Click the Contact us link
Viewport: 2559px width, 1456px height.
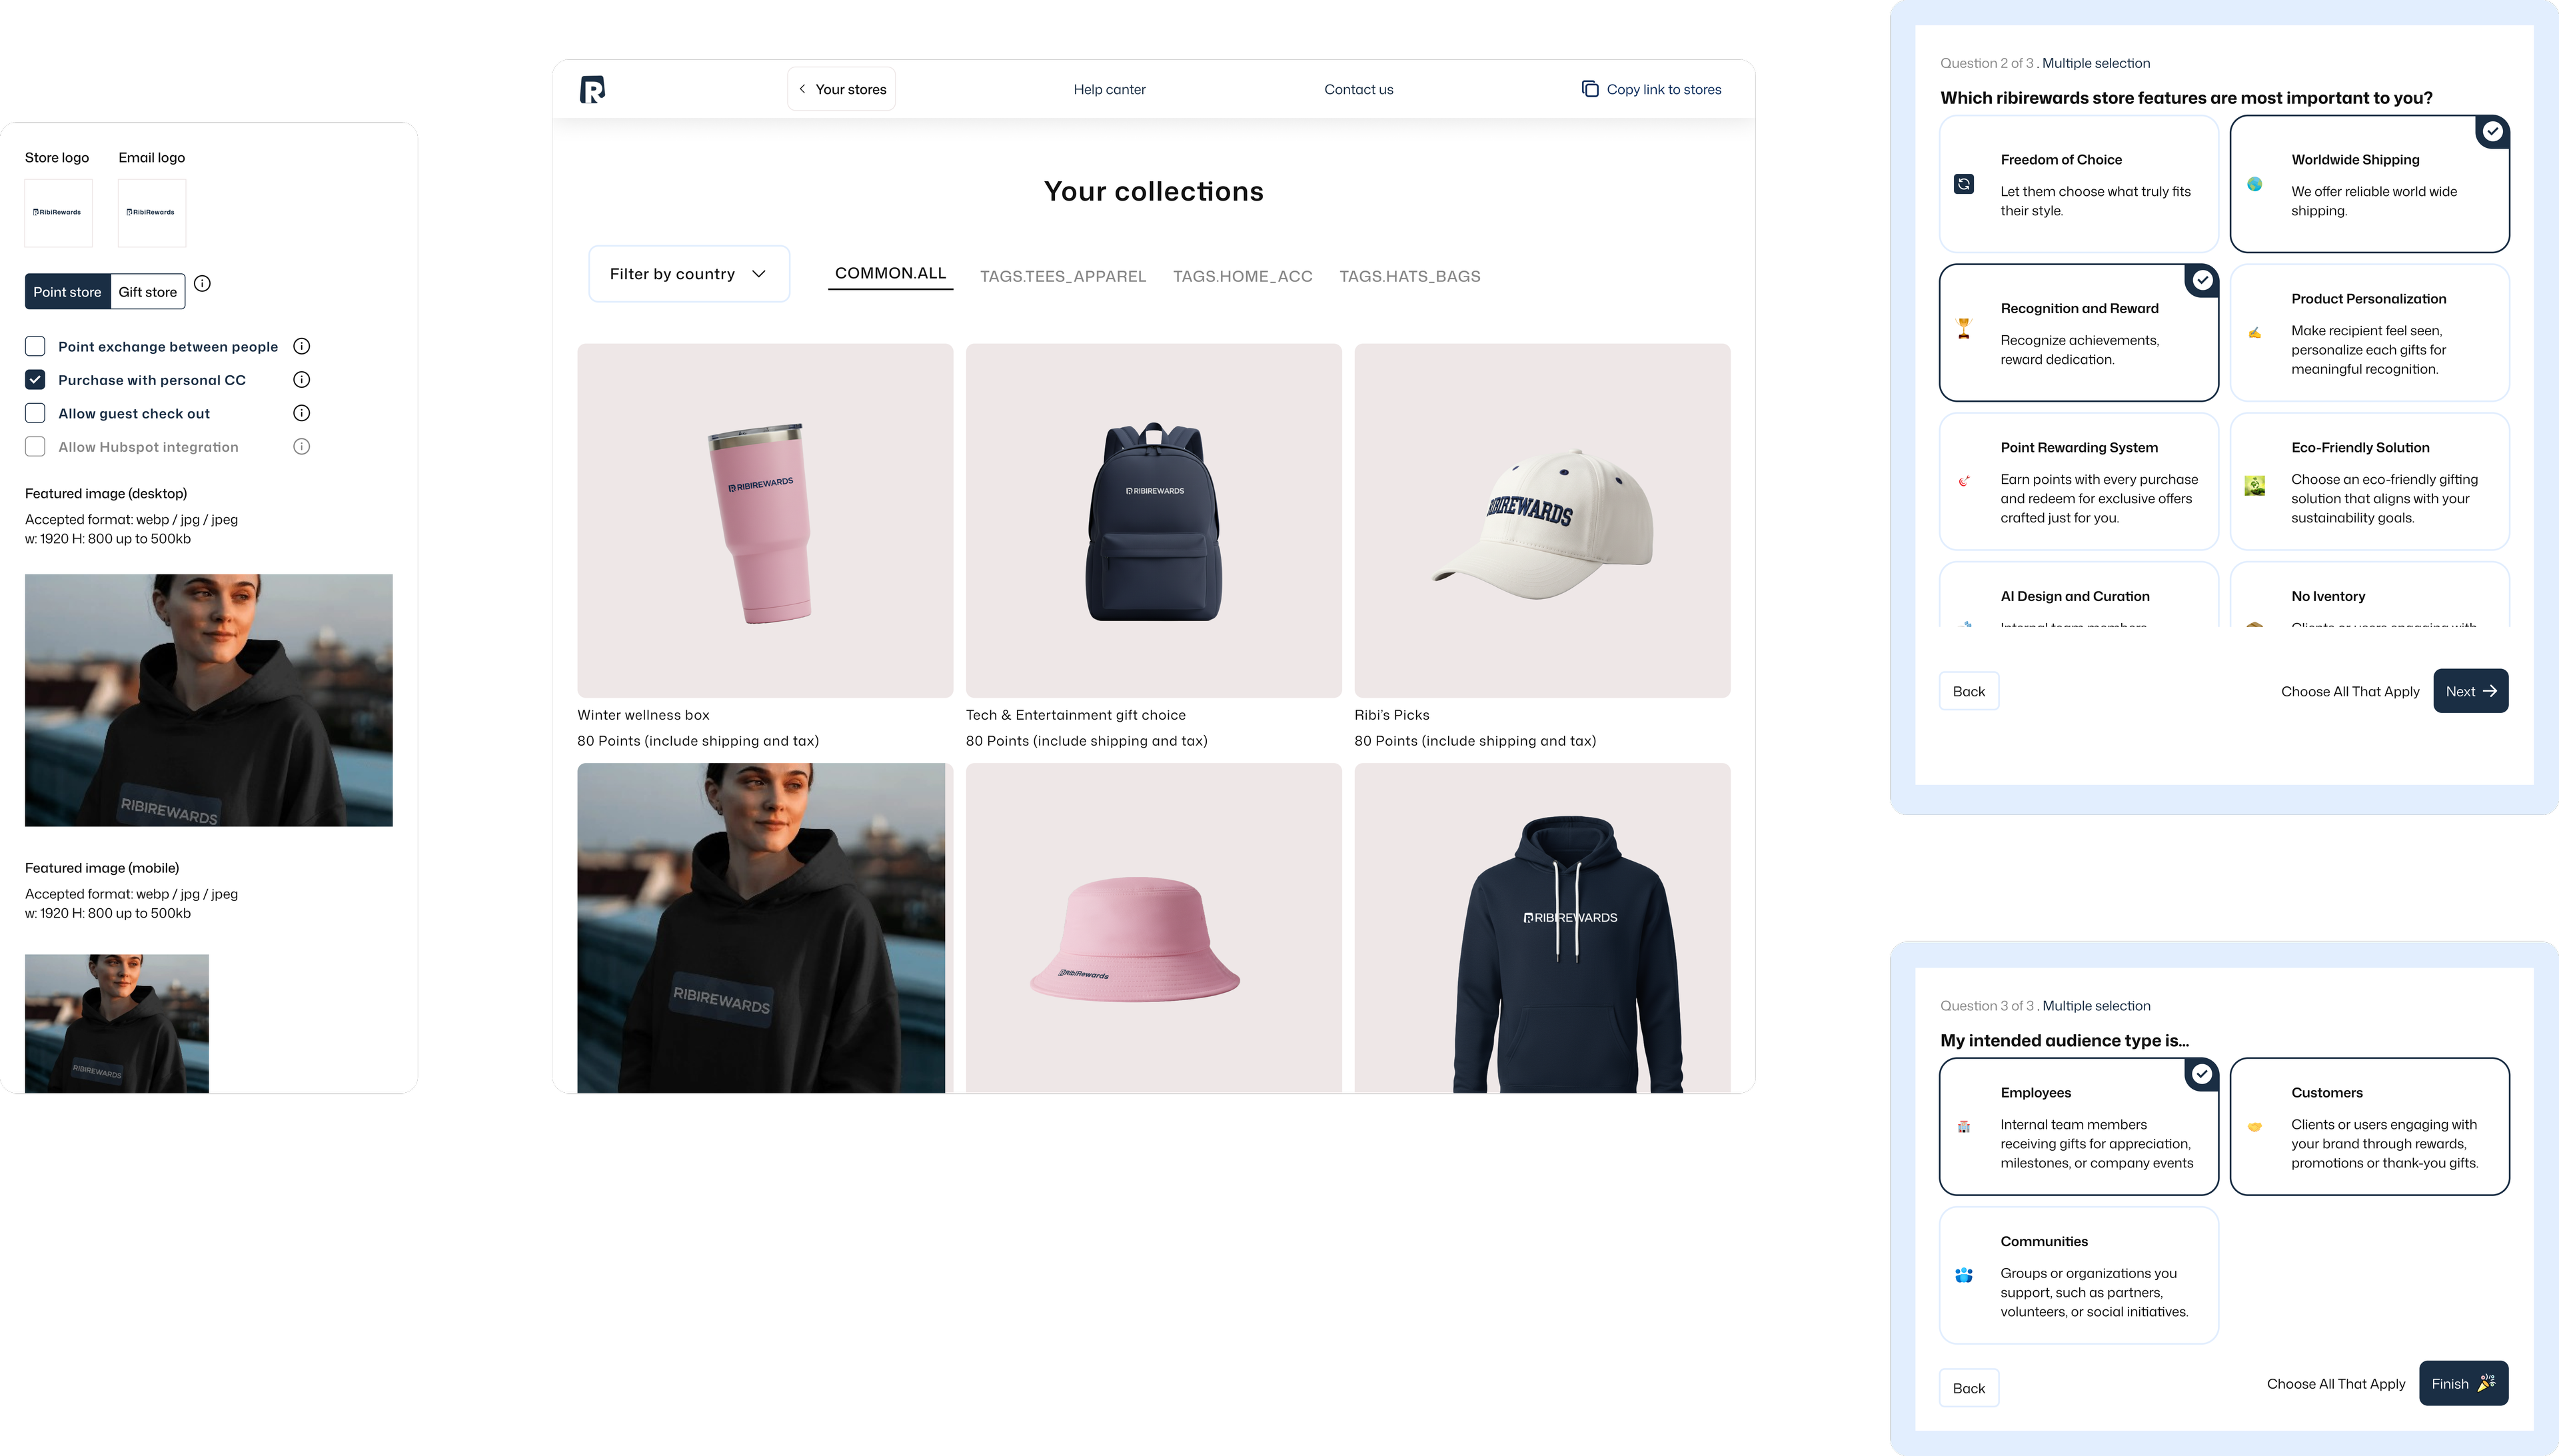click(x=1358, y=89)
